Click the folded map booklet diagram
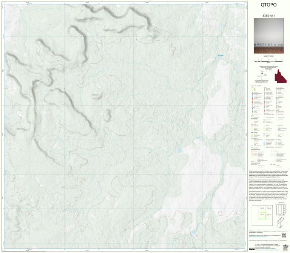Screen dimensions: 290x253 281,222
